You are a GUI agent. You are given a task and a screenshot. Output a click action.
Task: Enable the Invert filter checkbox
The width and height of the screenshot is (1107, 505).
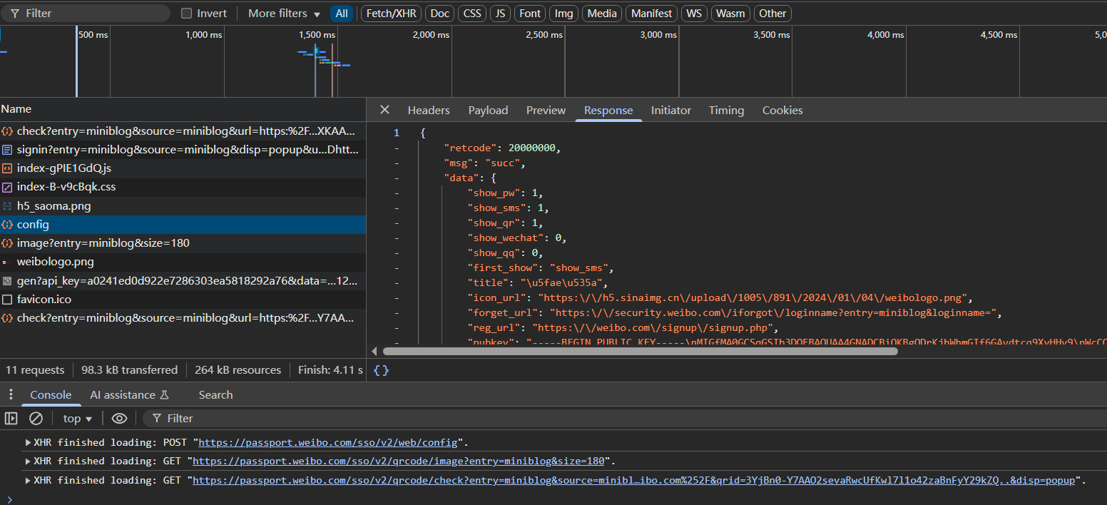click(187, 14)
